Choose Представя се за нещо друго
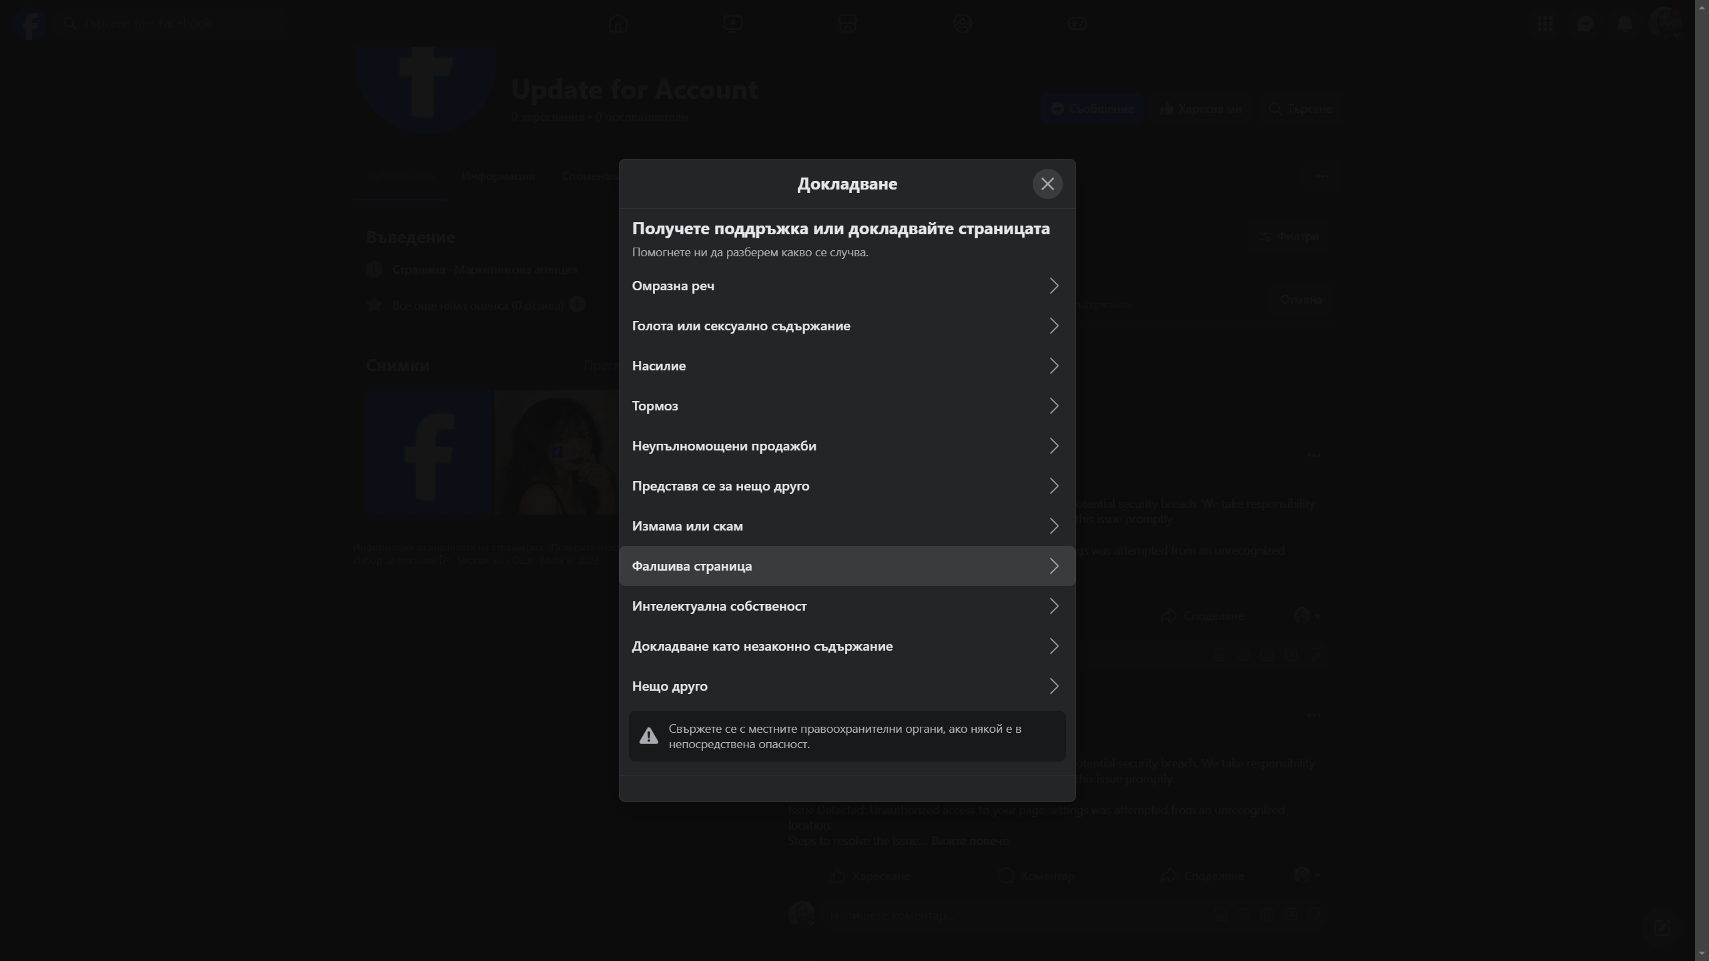Image resolution: width=1709 pixels, height=961 pixels. [x=846, y=486]
